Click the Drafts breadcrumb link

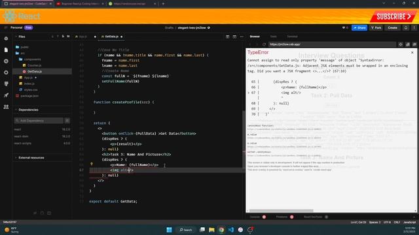[169, 27]
